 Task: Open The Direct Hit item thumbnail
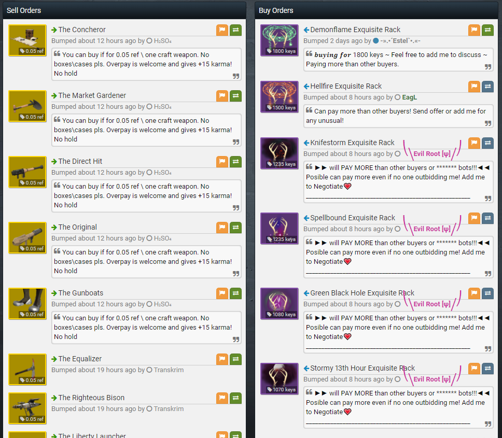(x=27, y=172)
